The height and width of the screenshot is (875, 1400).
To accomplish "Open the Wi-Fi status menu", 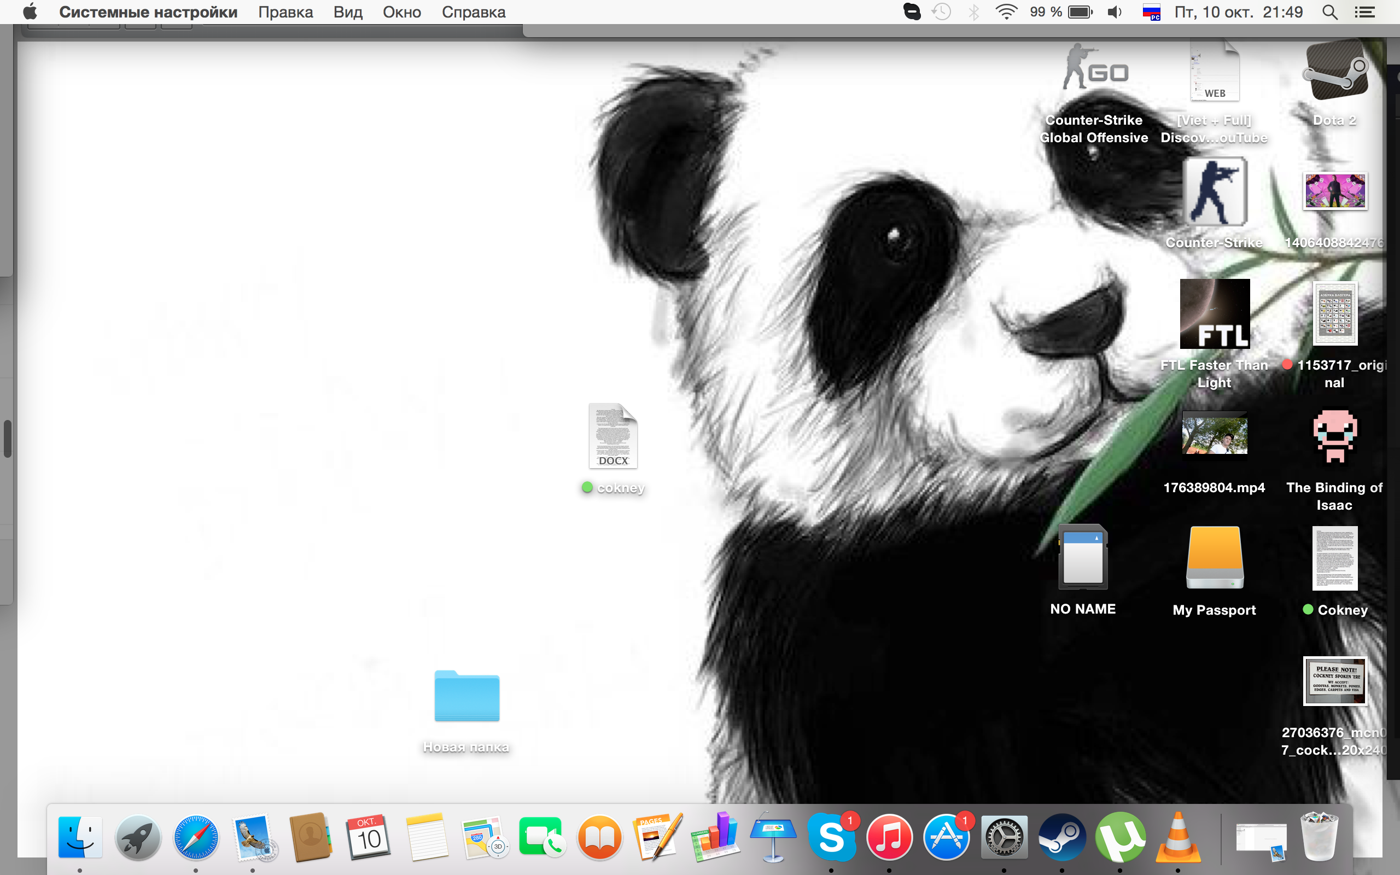I will click(1006, 12).
